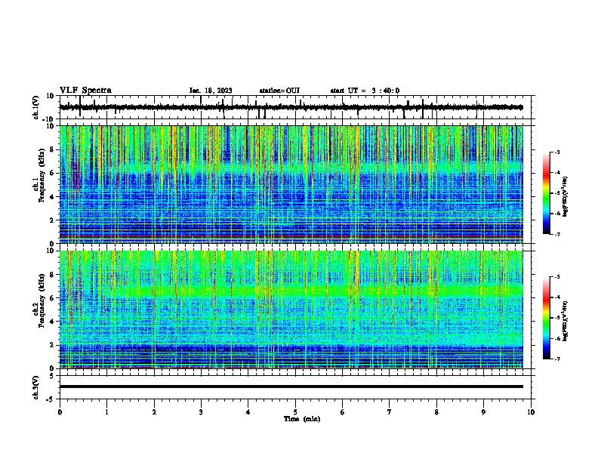Viewport: 598px width, 462px height.
Task: Click the ch.1 Frequency (kHz) axis label
Action: tap(39, 176)
